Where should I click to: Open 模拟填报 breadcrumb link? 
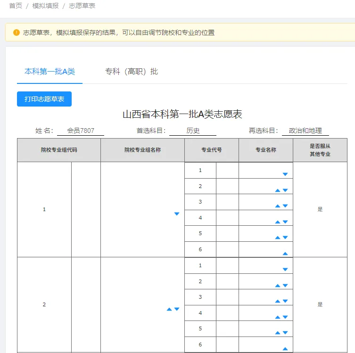[45, 6]
